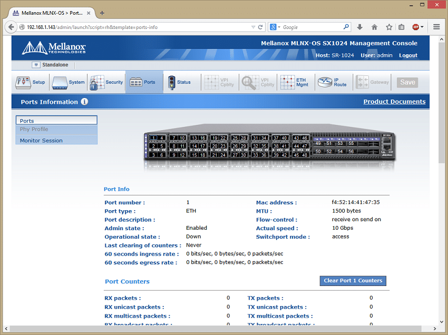Open the ETH Mgmt icon
The height and width of the screenshot is (335, 448).
(287, 83)
